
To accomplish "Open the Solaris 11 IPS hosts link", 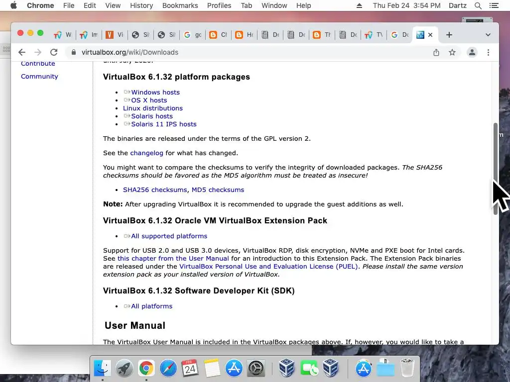I will tap(163, 124).
